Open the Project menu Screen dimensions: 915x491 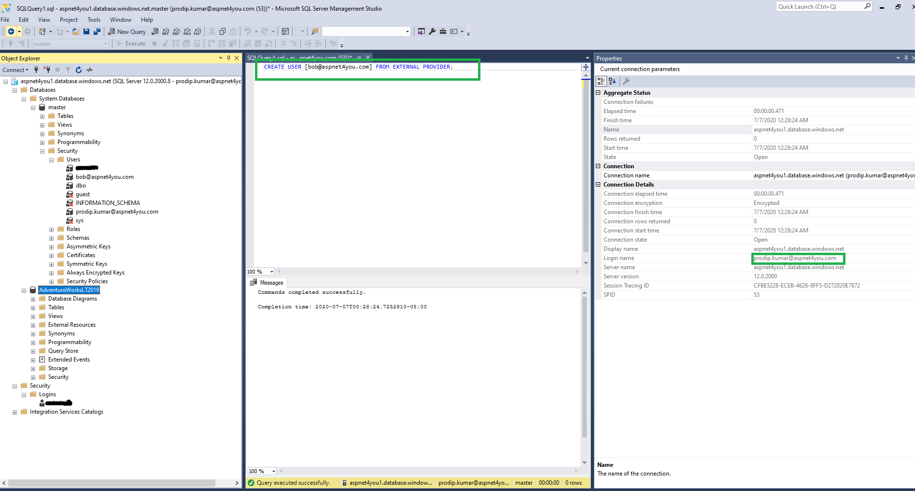point(69,20)
